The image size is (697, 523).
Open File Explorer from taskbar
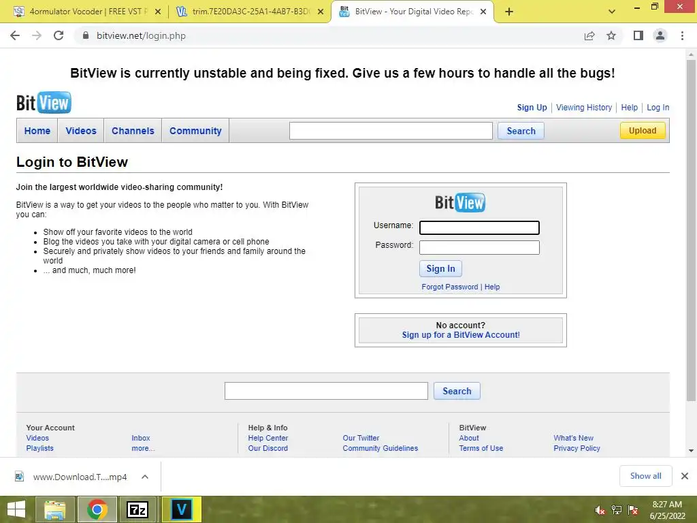click(54, 509)
